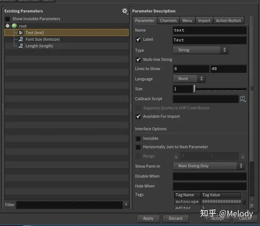Click the Lines to Show field containing 8
260x226 pixels.
191,69
